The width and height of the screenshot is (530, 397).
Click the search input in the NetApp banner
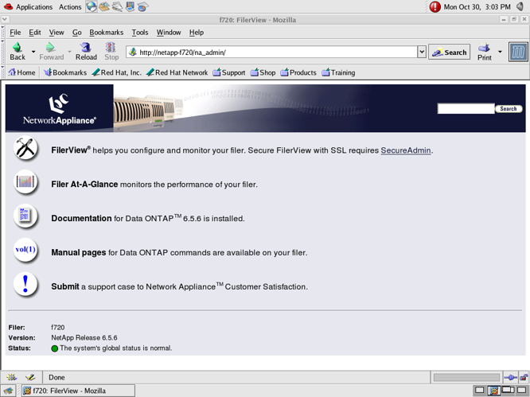click(x=466, y=108)
